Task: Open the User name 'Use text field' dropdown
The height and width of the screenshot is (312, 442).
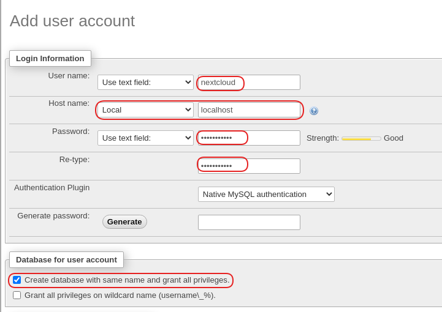Action: tap(145, 82)
